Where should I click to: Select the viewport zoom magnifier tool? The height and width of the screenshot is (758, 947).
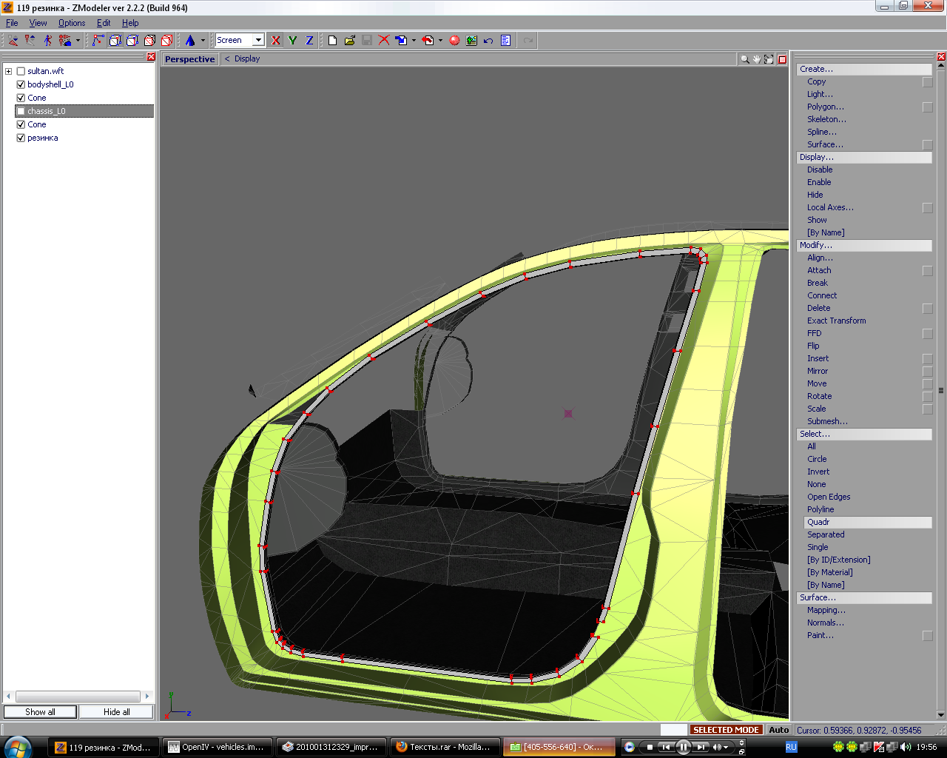click(x=745, y=59)
